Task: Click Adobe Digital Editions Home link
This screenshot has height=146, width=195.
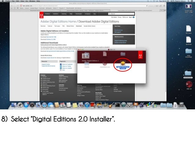Action: coord(58,22)
